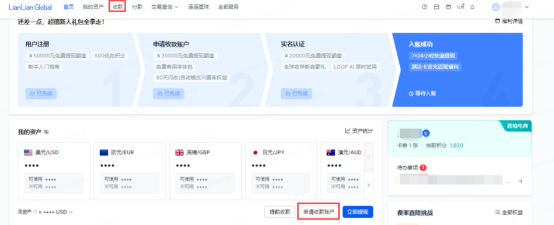Click the 资产统计 chart icon
Image resolution: width=554 pixels, height=225 pixels.
348,131
